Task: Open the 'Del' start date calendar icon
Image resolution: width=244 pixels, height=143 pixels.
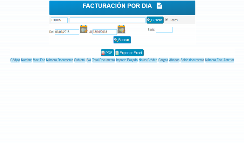Action: [84, 29]
